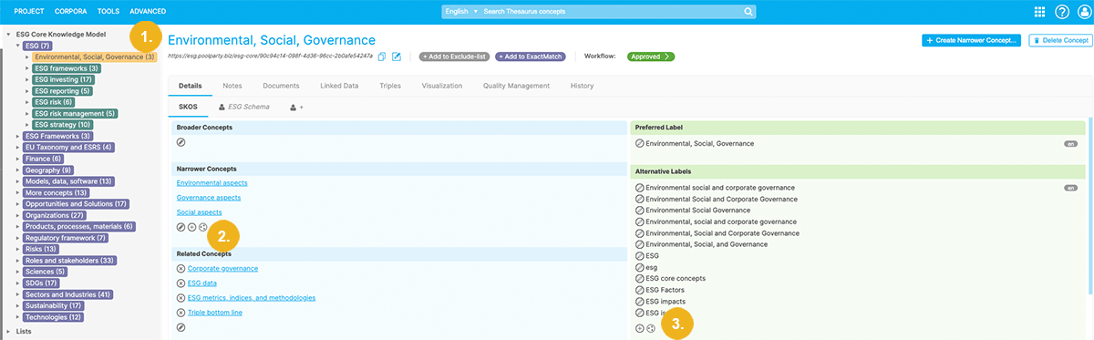Click the Delete Concept button

click(x=1059, y=40)
